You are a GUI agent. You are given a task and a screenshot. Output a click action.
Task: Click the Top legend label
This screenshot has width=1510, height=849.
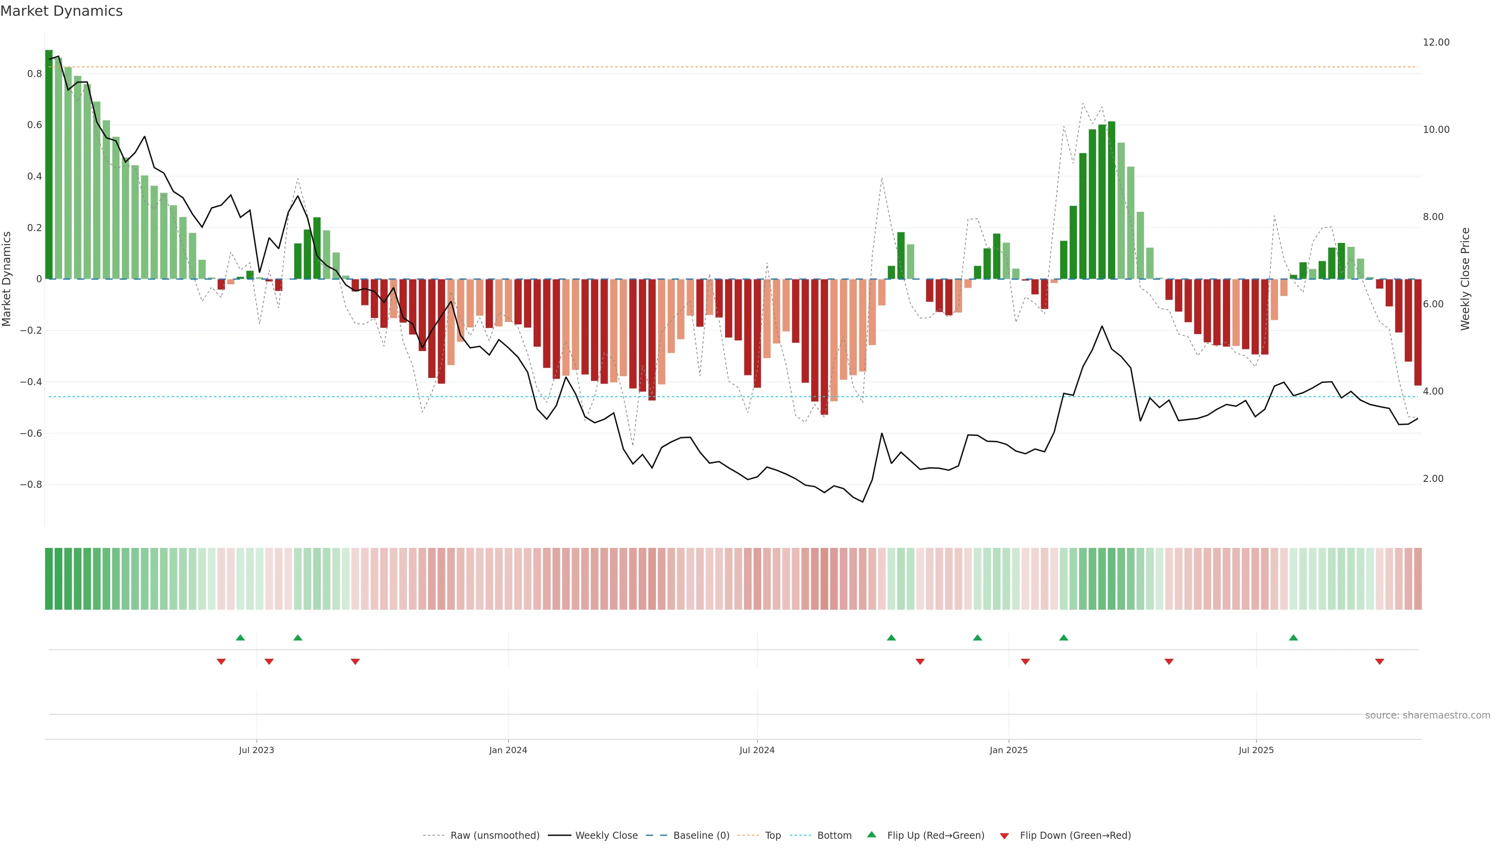(x=773, y=836)
